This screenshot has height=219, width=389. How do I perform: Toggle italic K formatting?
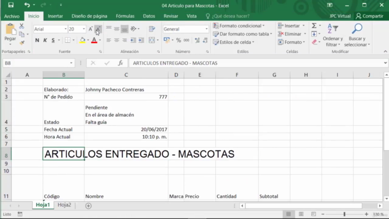click(45, 40)
